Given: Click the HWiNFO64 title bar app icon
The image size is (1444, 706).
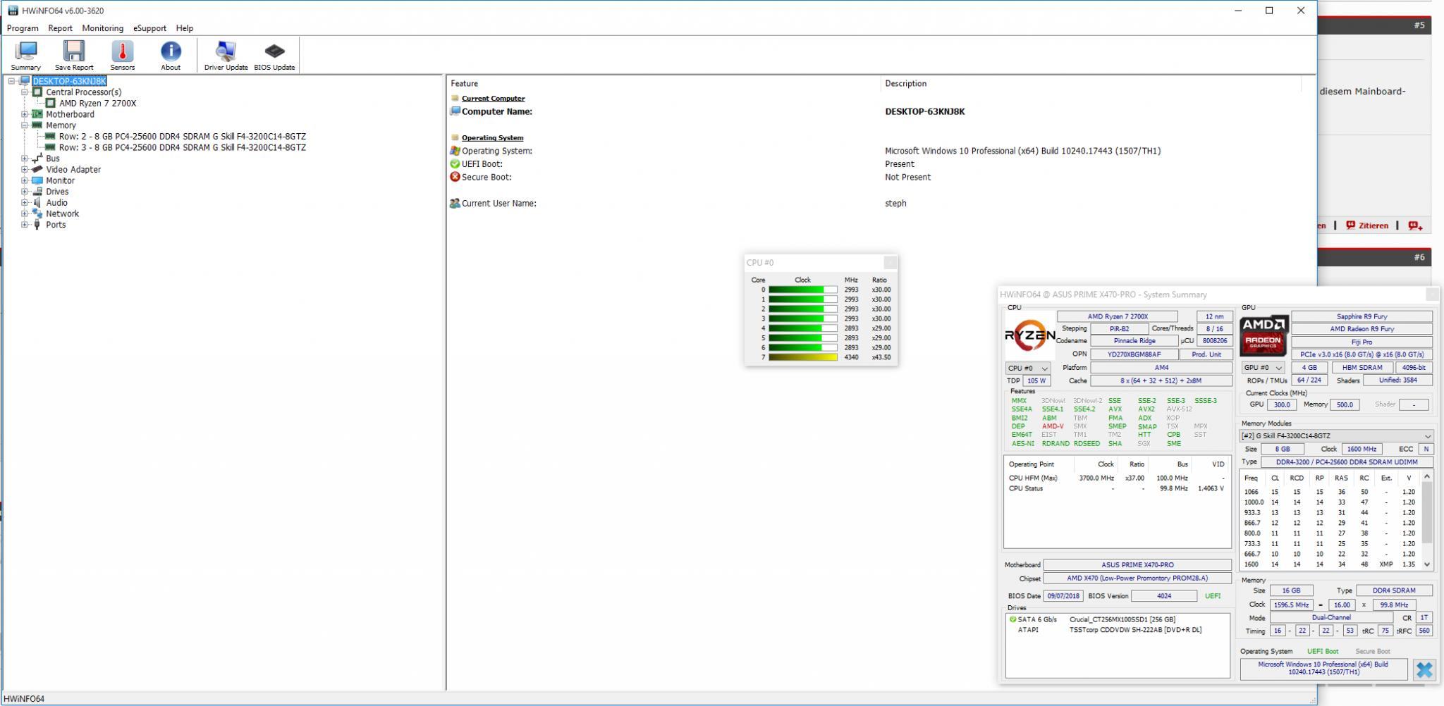Looking at the screenshot, I should pyautogui.click(x=13, y=11).
